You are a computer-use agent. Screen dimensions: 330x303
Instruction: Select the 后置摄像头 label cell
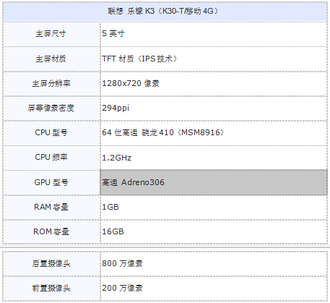(51, 264)
